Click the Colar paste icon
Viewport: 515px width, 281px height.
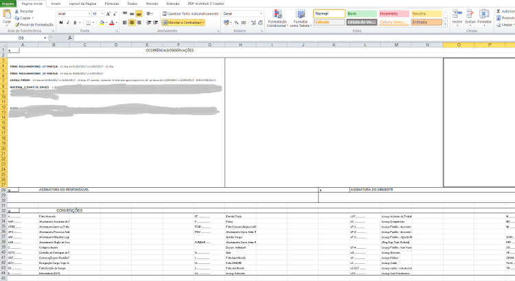point(7,15)
